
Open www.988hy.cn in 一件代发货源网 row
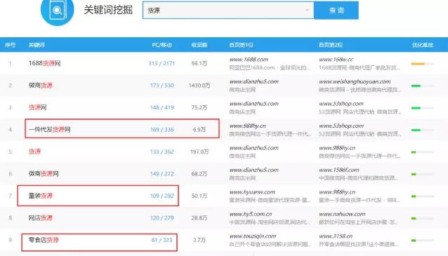(x=247, y=126)
